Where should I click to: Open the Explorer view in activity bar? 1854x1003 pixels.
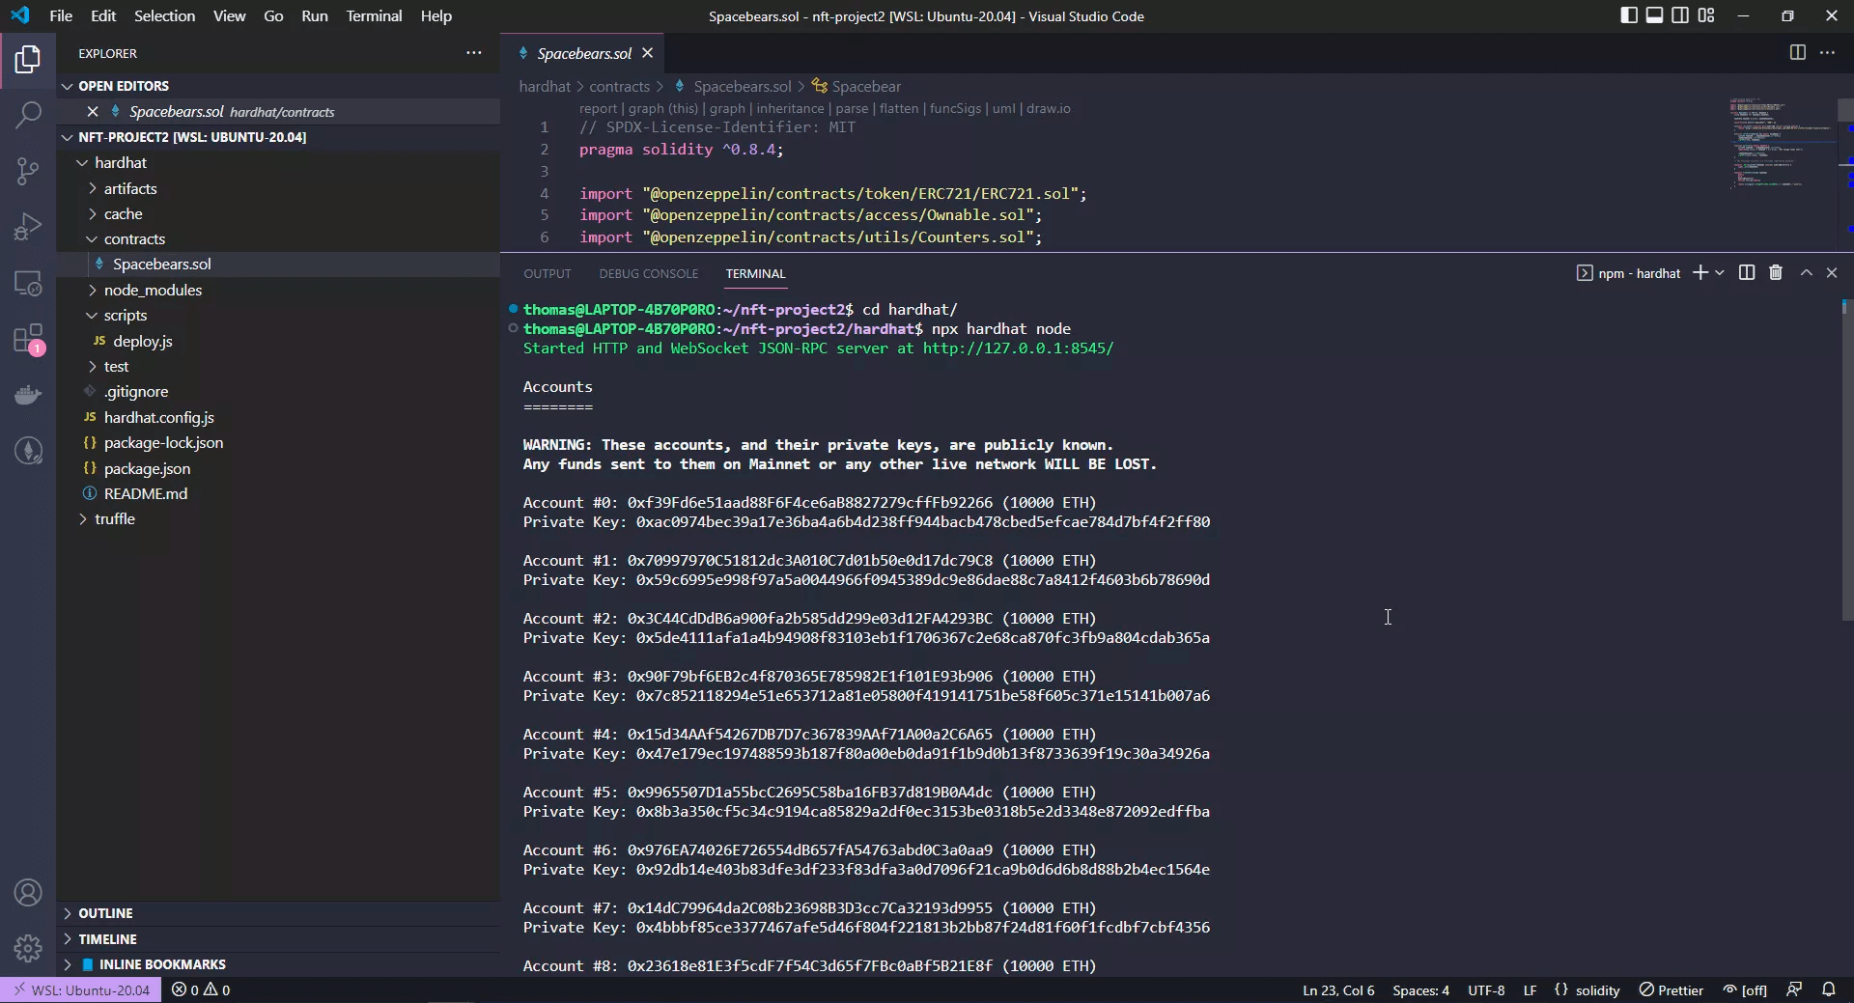click(x=28, y=60)
